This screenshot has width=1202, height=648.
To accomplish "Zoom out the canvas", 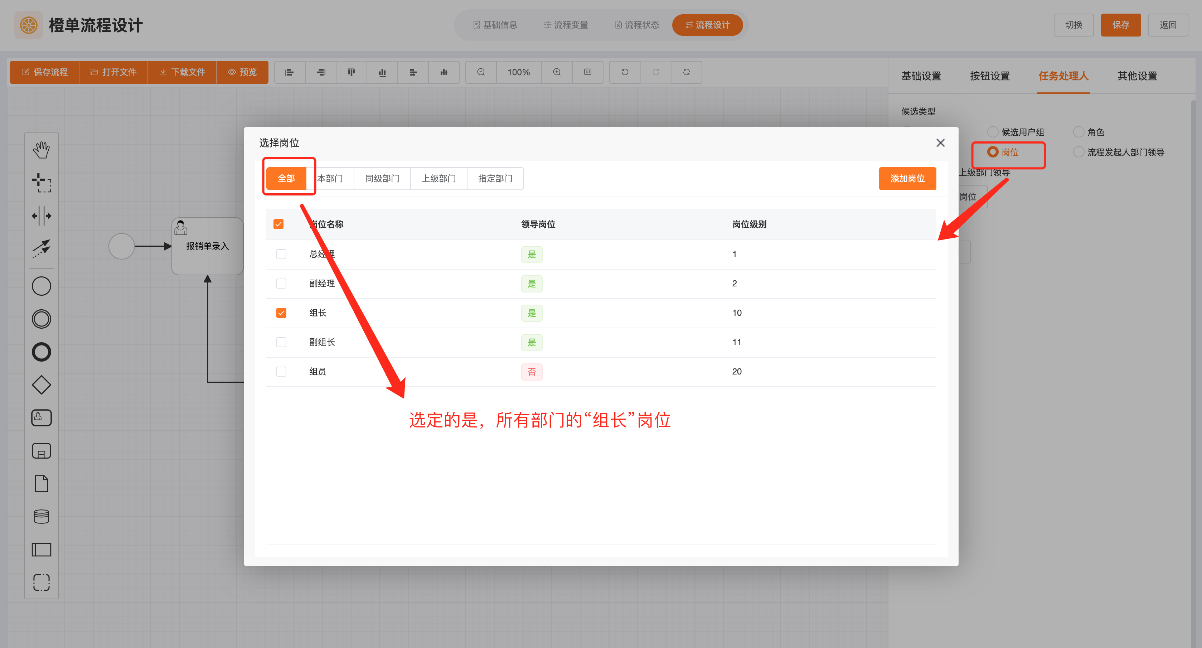I will click(481, 72).
